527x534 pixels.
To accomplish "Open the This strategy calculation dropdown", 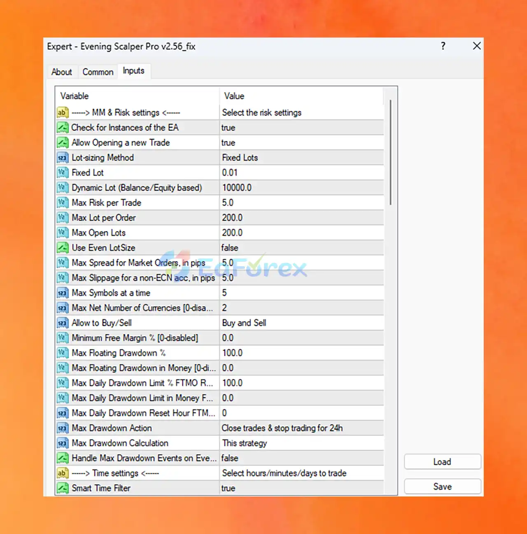I will [301, 443].
